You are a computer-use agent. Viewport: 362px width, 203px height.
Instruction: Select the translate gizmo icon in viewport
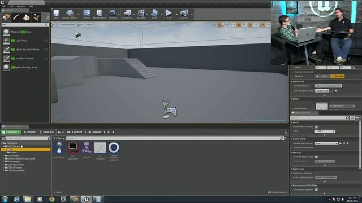click(x=214, y=25)
